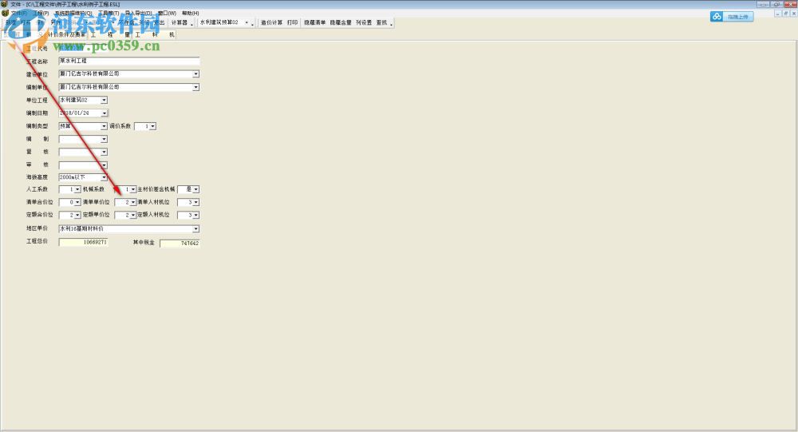Viewport: 798px width, 432px height.
Task: Open 列设置 from the toolbar
Action: (363, 23)
